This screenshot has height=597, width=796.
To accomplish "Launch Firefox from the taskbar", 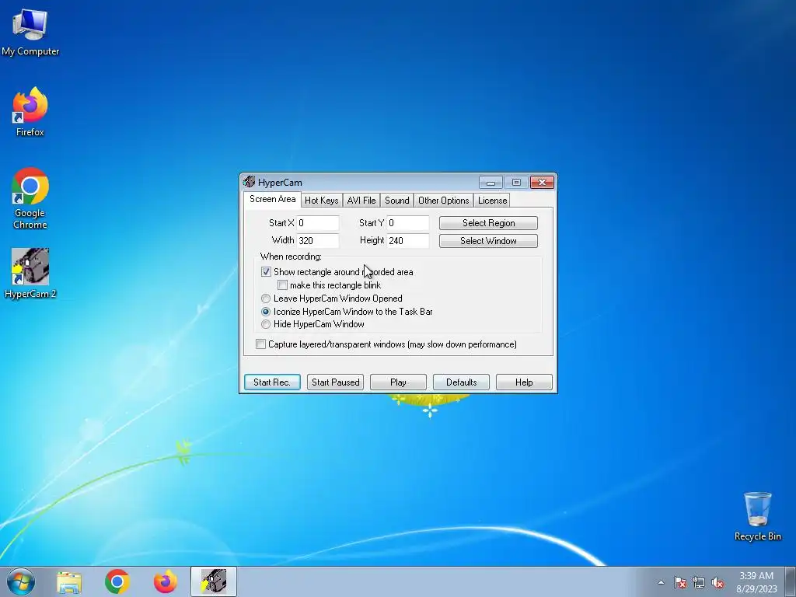I will [166, 581].
